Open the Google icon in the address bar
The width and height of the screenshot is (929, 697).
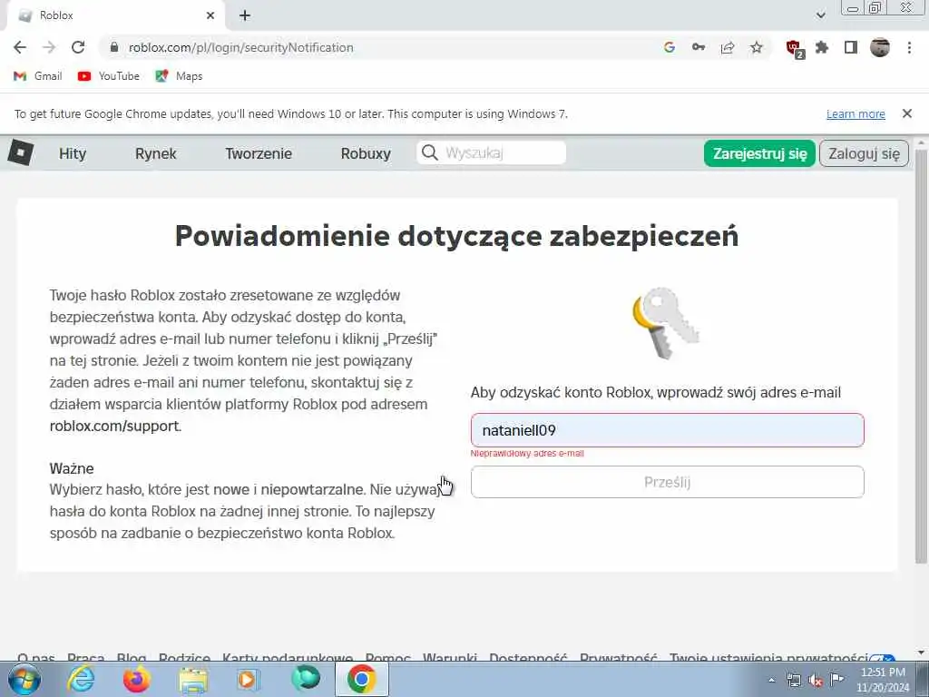pos(670,47)
